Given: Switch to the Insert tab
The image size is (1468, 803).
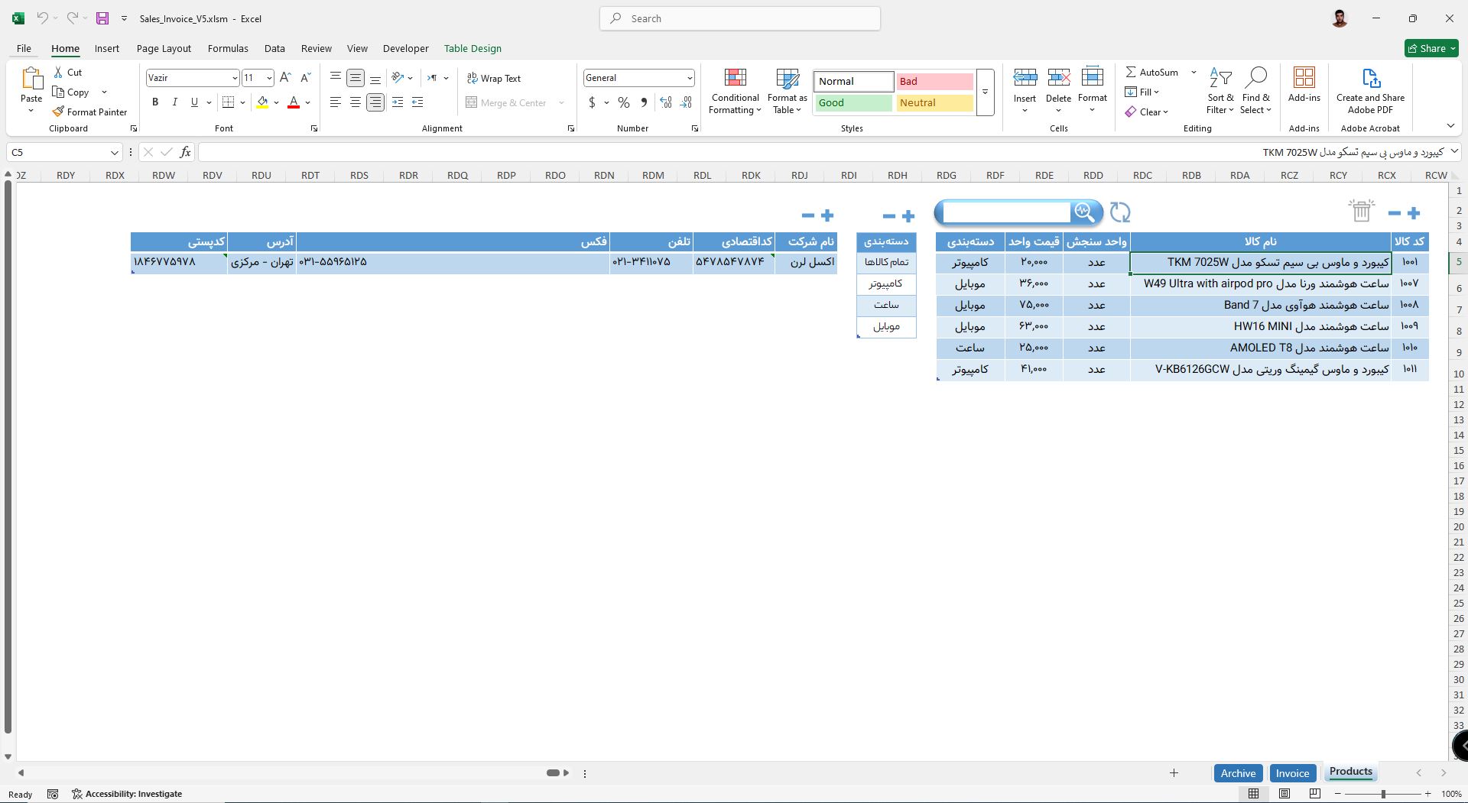Looking at the screenshot, I should (x=107, y=48).
